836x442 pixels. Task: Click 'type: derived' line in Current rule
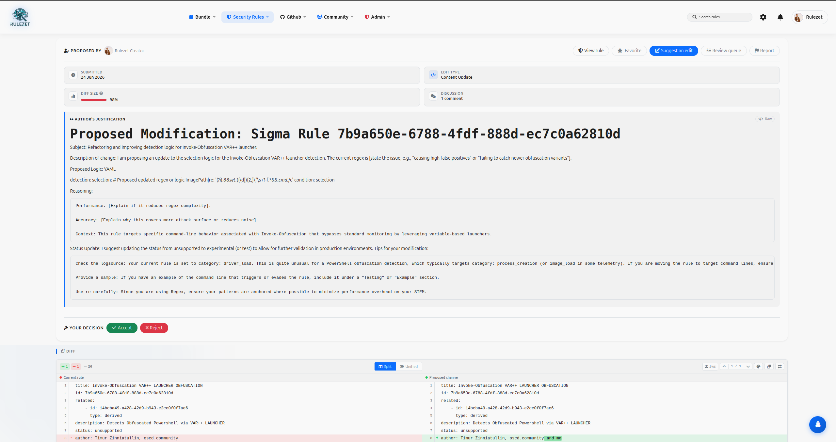tap(239, 416)
